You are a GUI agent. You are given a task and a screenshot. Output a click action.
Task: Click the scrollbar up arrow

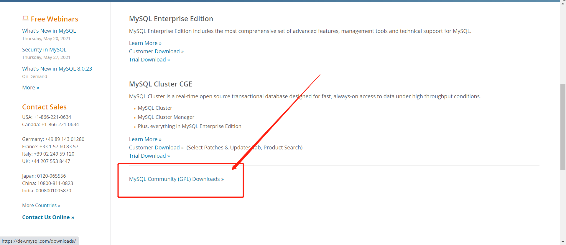[563, 4]
